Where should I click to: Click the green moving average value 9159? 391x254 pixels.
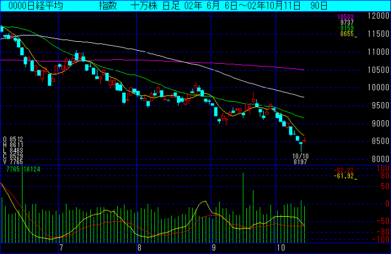tap(347, 28)
